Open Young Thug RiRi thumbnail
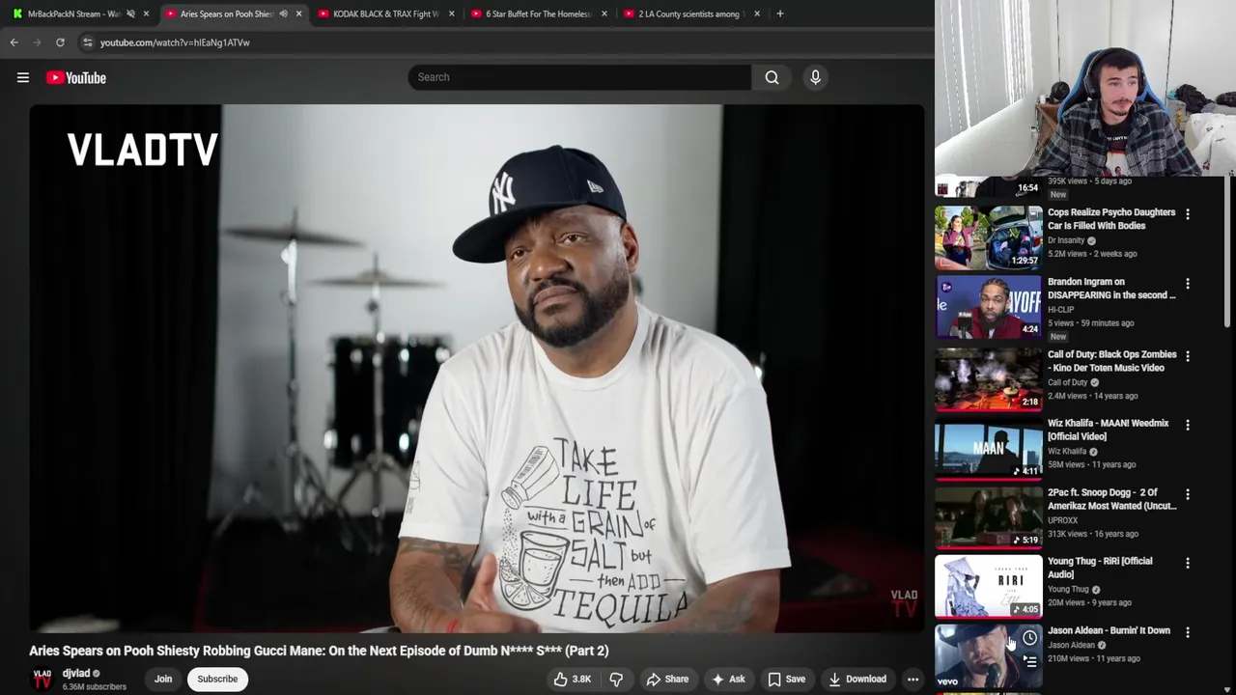This screenshot has width=1236, height=695. [989, 586]
